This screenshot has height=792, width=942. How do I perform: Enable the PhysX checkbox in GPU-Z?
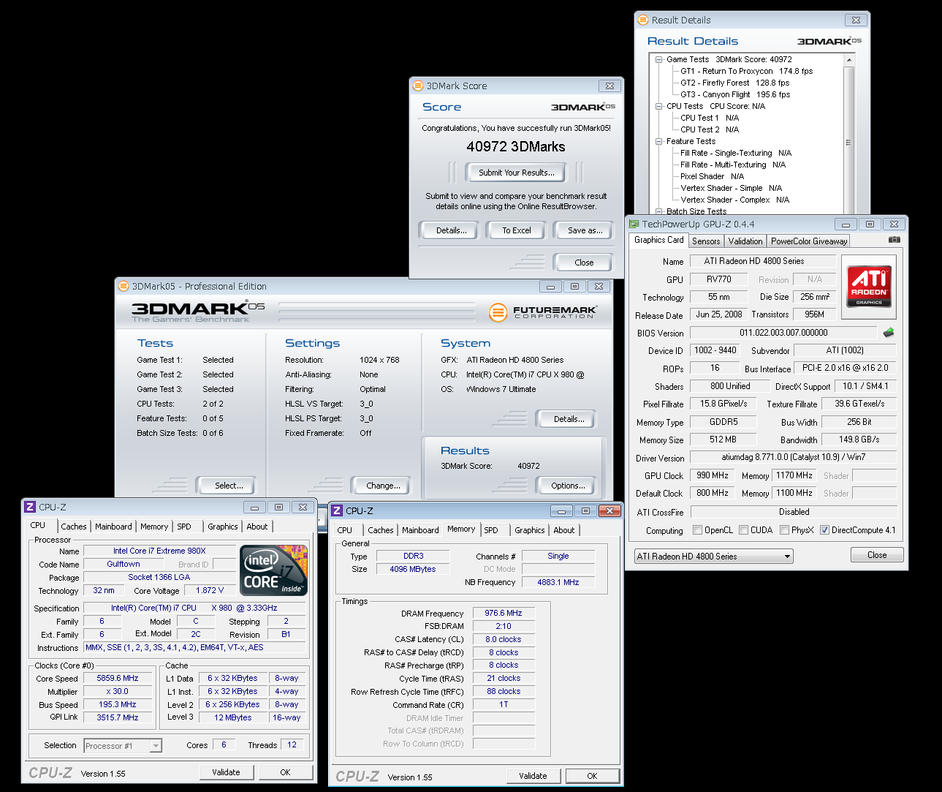point(784,530)
